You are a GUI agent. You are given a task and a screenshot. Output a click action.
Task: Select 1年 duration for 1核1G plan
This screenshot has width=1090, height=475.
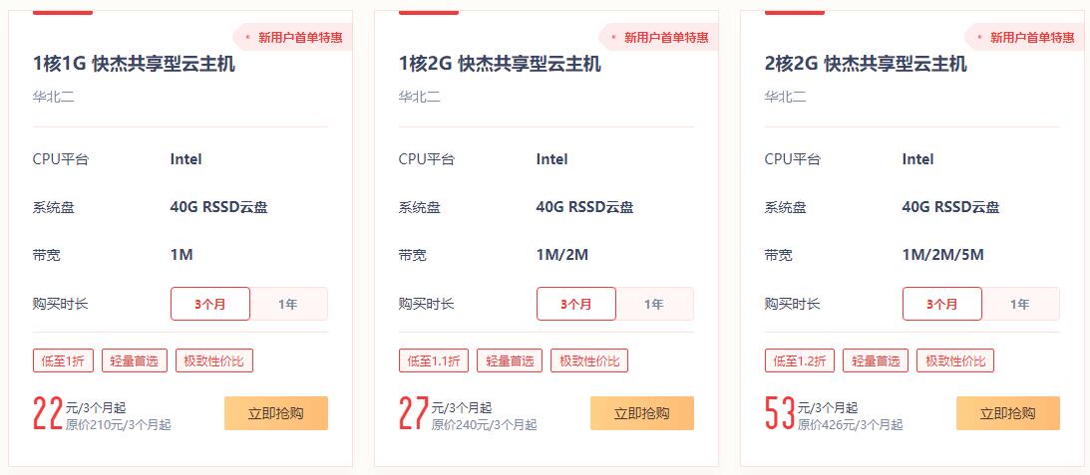coord(288,304)
